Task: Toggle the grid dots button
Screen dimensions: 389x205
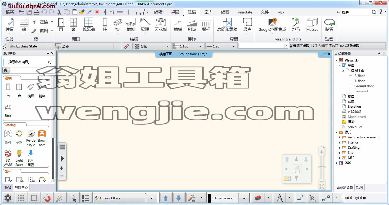Action: 21,198
